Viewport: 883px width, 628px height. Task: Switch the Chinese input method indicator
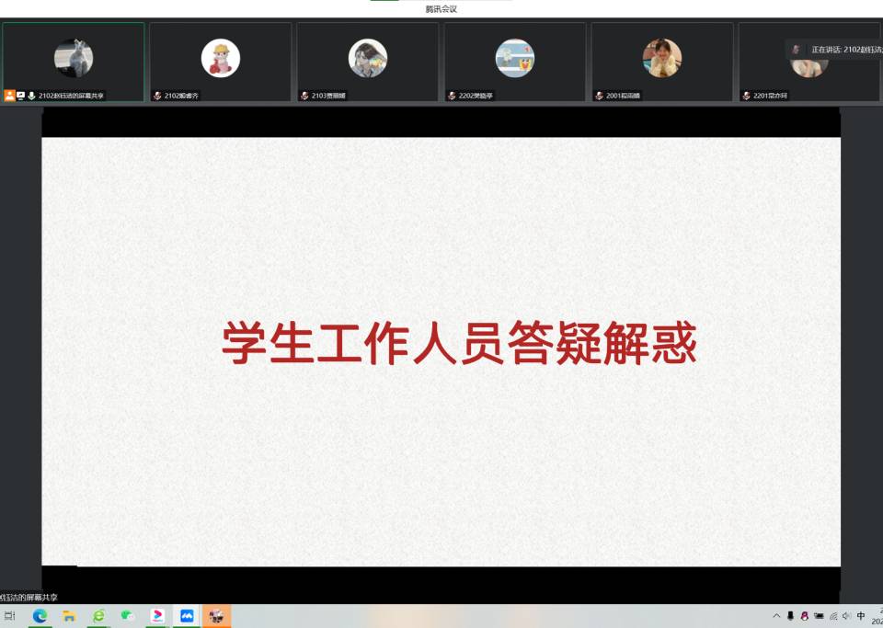pyautogui.click(x=861, y=616)
